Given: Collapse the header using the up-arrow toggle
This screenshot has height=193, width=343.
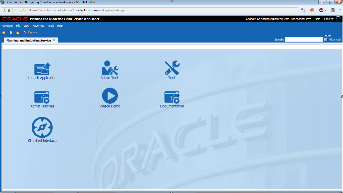Looking at the screenshot, I should coord(328,35).
